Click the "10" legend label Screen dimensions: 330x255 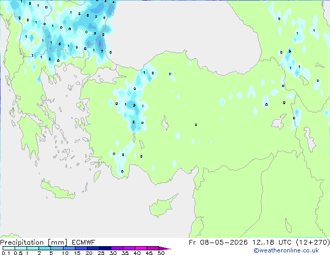[x=65, y=253]
